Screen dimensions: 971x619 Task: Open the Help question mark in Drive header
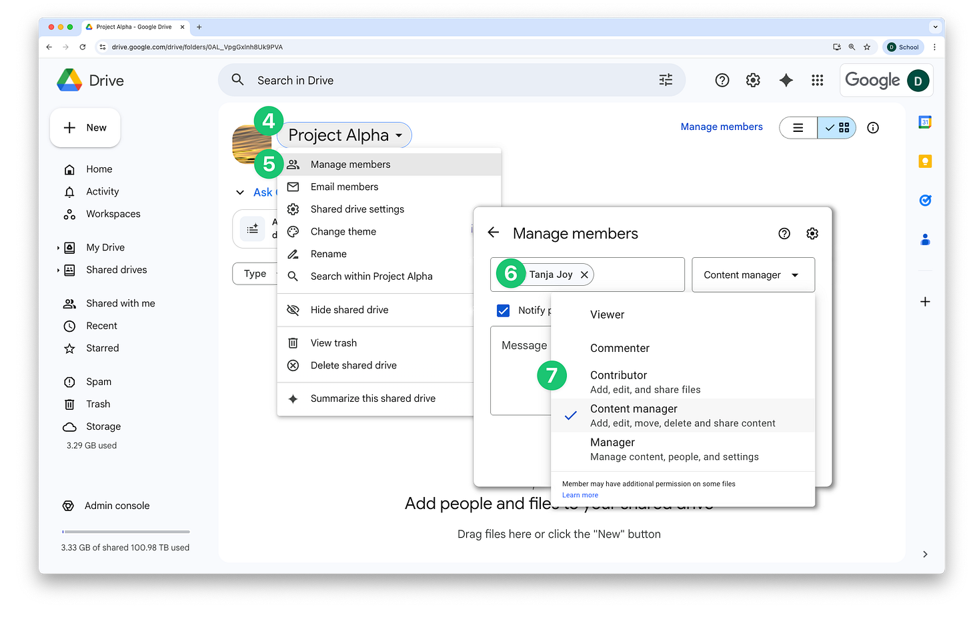pos(722,80)
